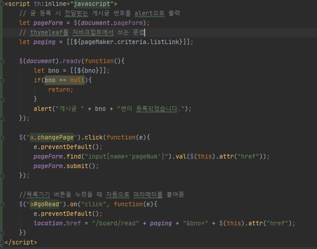
Task: Click 'location' in location.href assignment
Action: (48, 224)
